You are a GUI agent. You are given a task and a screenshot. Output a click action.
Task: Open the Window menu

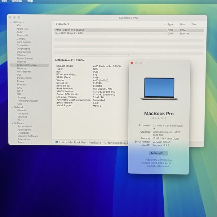click(x=17, y=1)
